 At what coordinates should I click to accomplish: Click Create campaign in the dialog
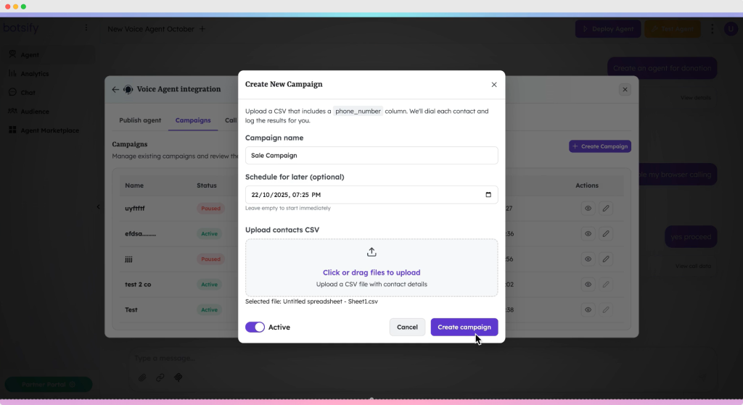[464, 327]
